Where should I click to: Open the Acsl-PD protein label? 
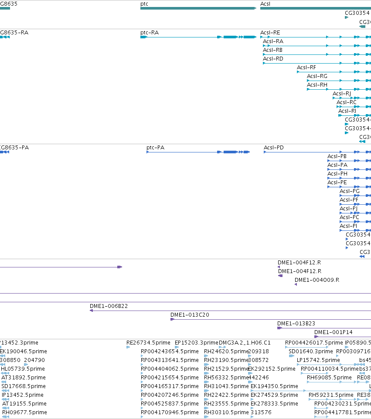(274, 148)
